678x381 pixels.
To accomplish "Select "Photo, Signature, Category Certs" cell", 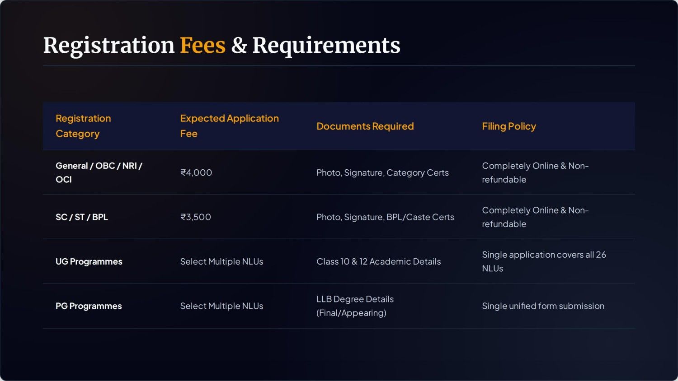I will click(x=382, y=172).
